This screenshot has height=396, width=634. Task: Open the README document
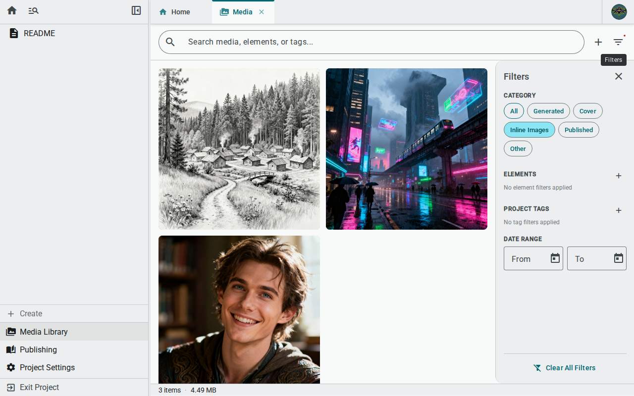(74, 33)
